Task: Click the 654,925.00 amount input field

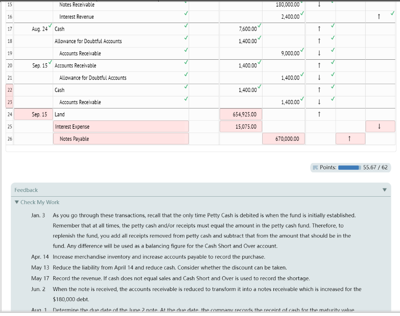Action: coord(241,114)
